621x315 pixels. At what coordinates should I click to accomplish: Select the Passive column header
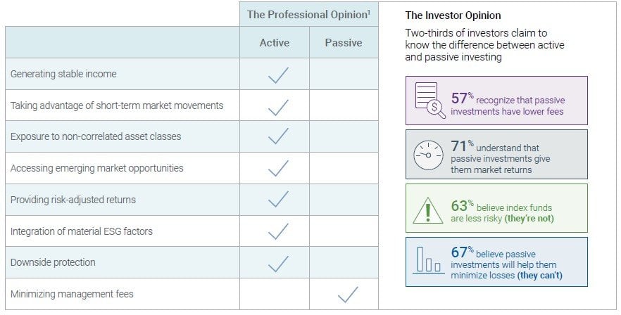344,43
